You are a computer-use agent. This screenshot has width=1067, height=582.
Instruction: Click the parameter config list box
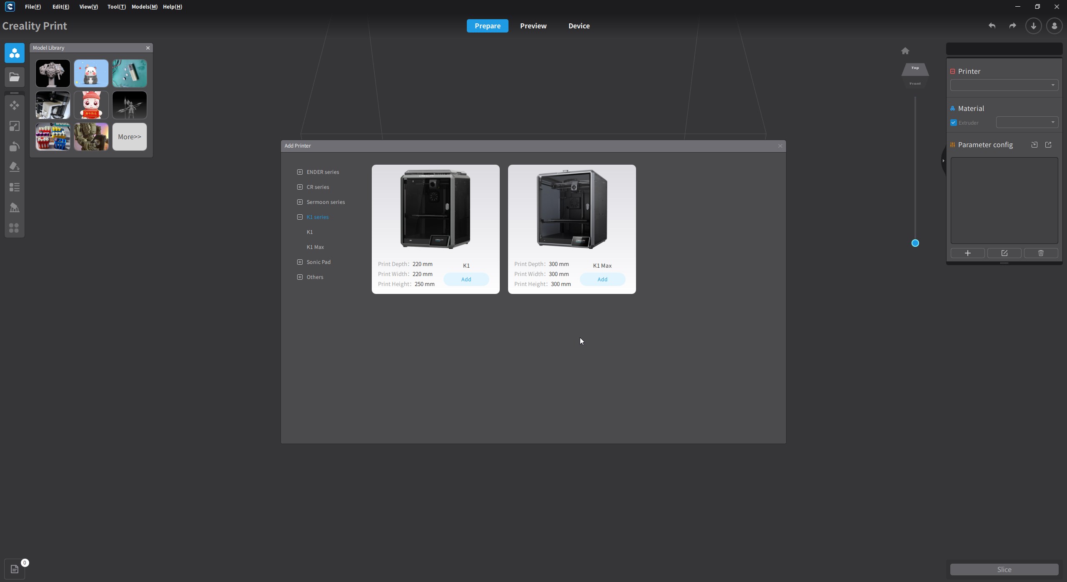[x=1004, y=201]
